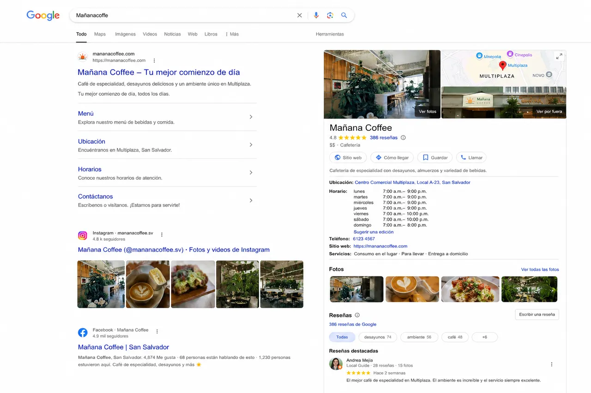Open the latte photo in Instagram results

148,284
